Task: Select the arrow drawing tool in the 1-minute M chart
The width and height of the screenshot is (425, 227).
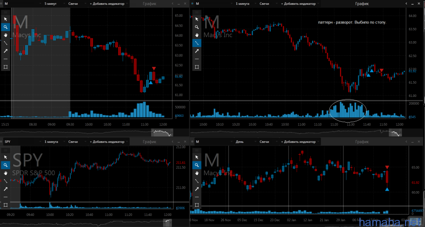Action: [x=197, y=51]
